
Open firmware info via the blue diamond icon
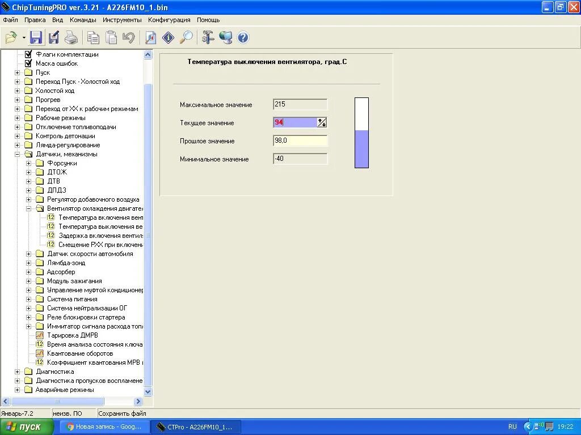tap(168, 37)
